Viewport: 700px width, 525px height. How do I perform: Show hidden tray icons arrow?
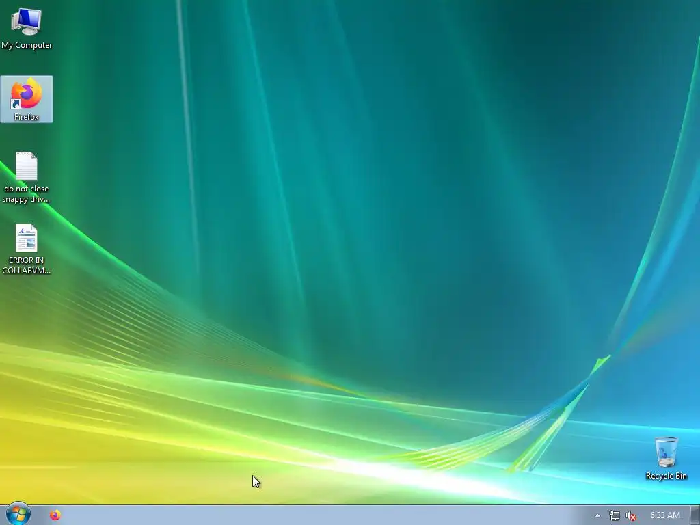coord(597,515)
